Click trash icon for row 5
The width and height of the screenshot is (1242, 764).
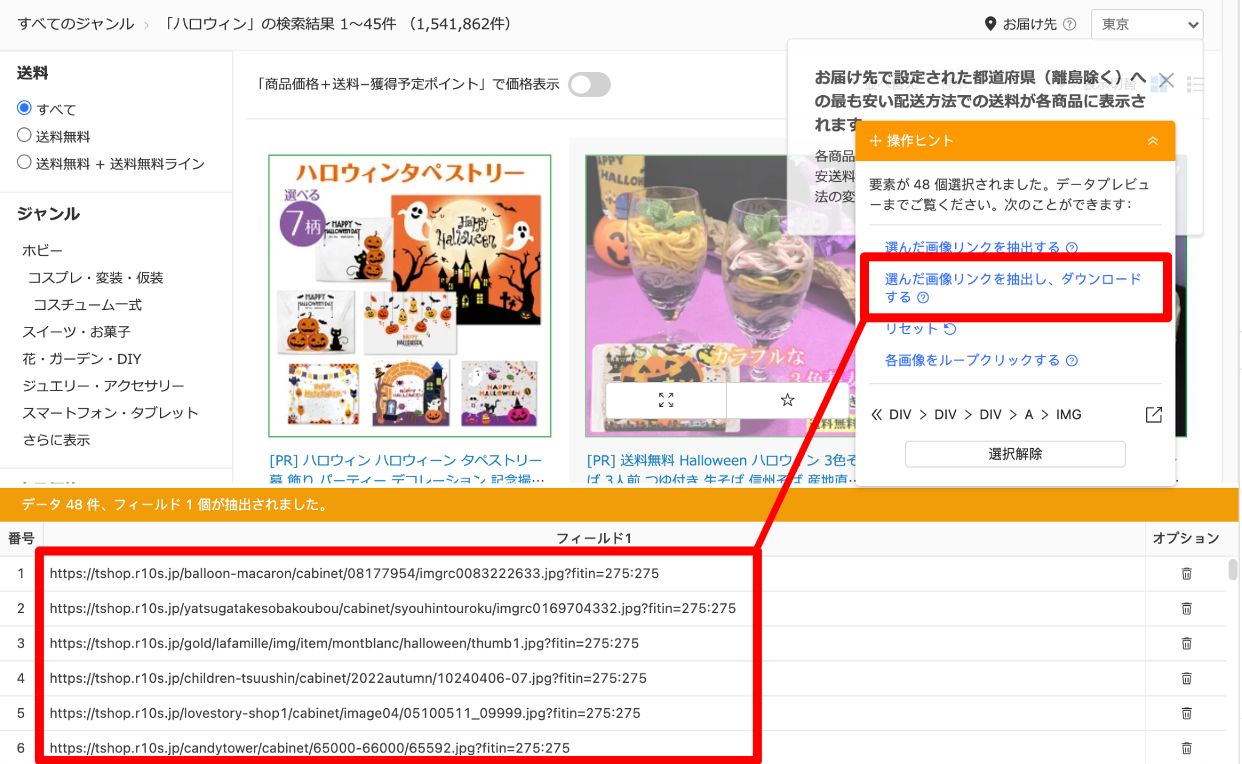coord(1186,713)
